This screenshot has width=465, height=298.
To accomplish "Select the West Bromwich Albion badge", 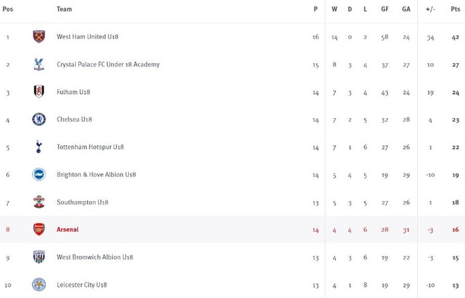I will 39,257.
